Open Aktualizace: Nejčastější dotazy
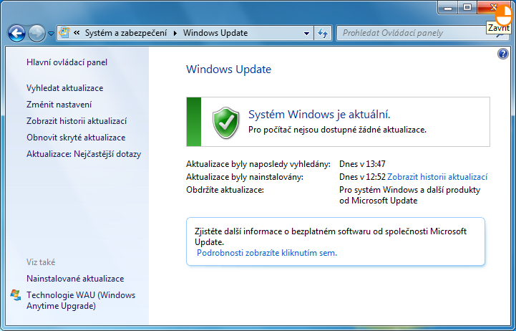Image resolution: width=516 pixels, height=331 pixels. 84,154
